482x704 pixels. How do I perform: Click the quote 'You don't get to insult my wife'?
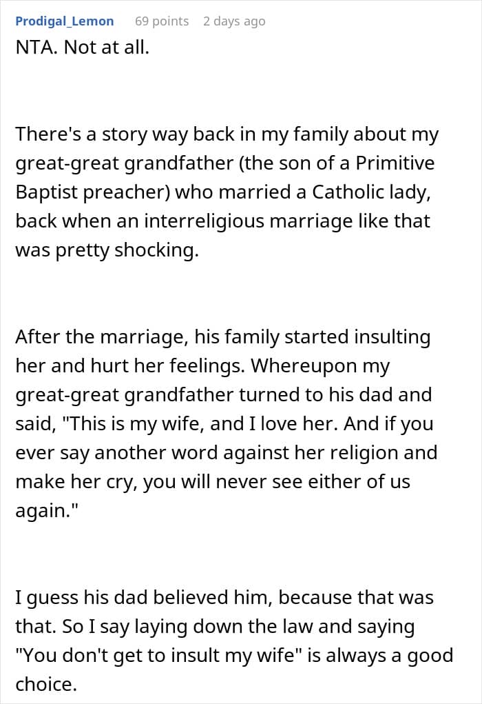pyautogui.click(x=161, y=656)
